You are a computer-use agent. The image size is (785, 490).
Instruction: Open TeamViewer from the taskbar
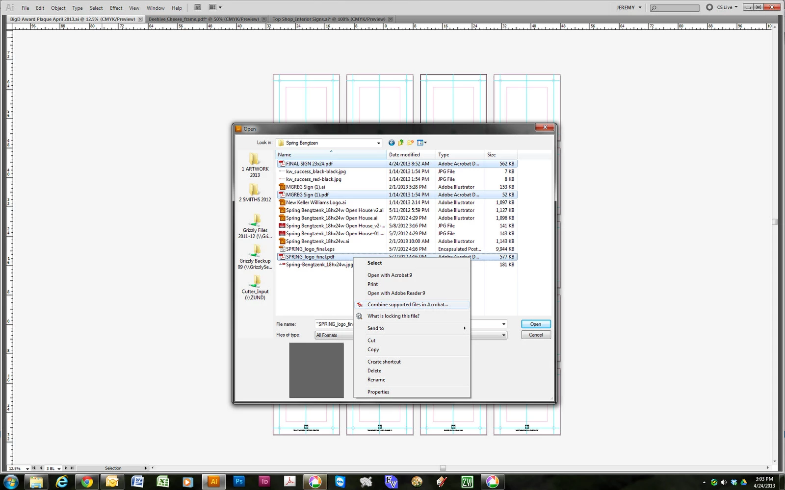coord(340,482)
